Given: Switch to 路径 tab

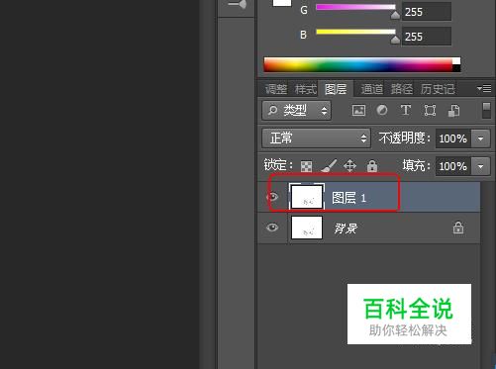Looking at the screenshot, I should click(401, 89).
